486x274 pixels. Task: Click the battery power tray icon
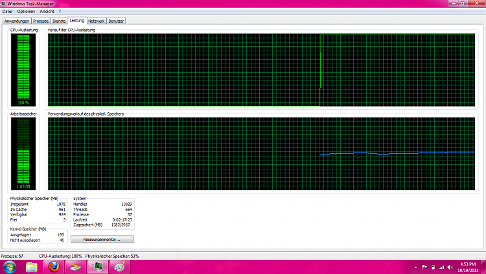[433, 267]
